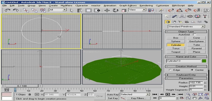
Task: Select the Lights category icon
Action: (180, 22)
